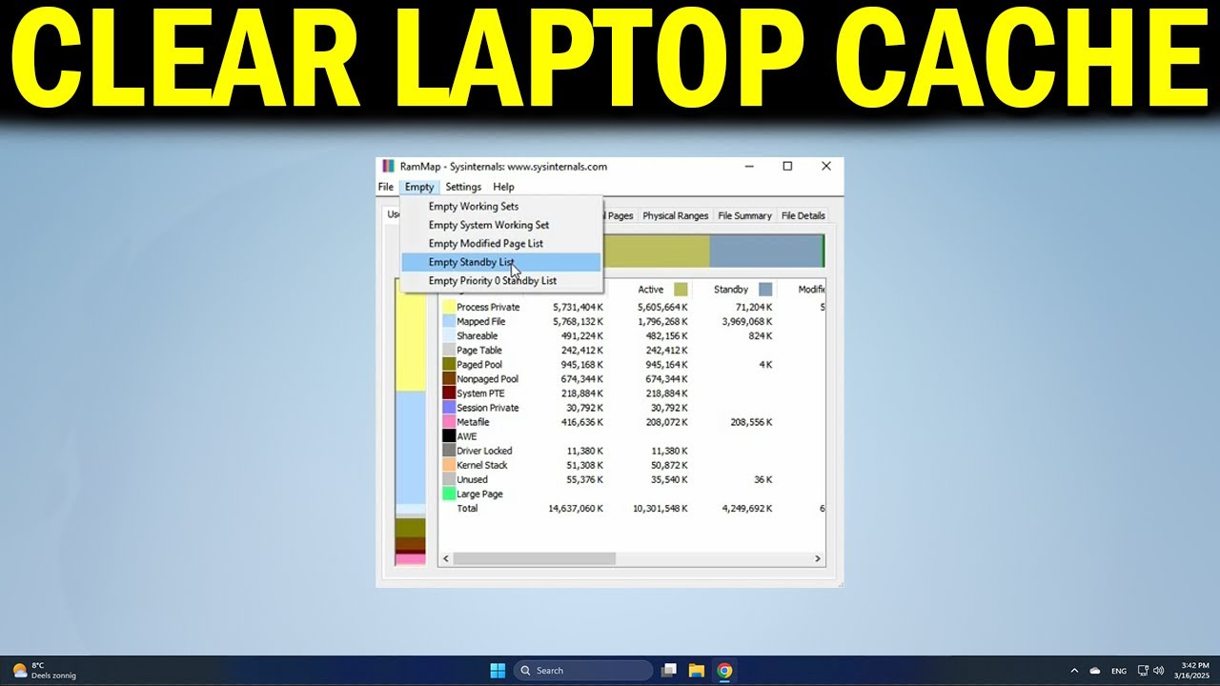Click the Paged Pool color swatch
1220x686 pixels.
tap(449, 364)
